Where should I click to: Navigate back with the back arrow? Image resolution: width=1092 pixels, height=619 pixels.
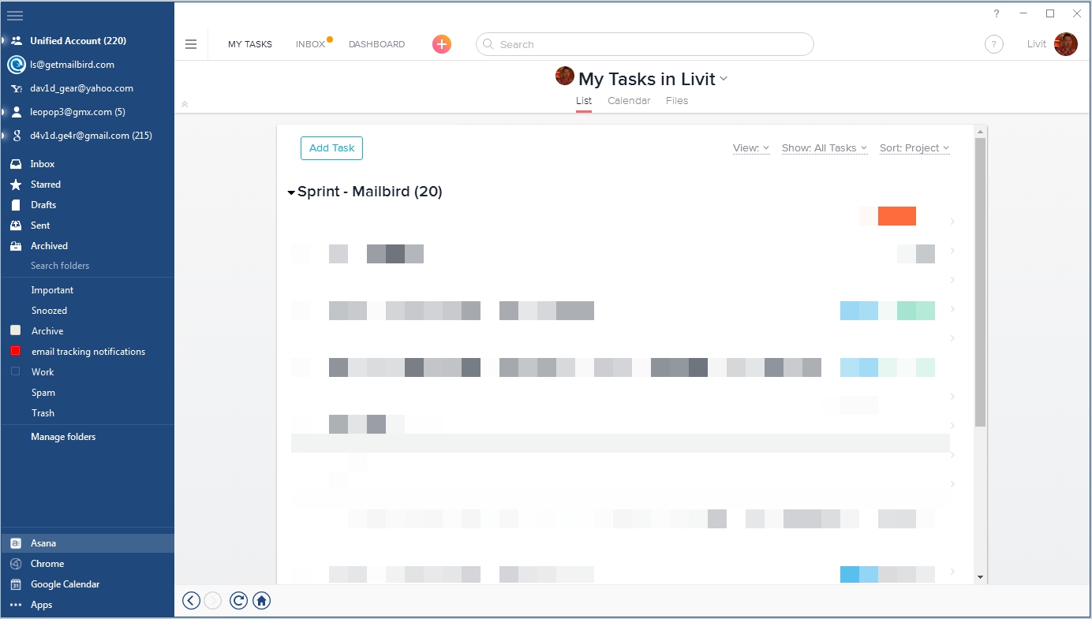click(x=191, y=601)
